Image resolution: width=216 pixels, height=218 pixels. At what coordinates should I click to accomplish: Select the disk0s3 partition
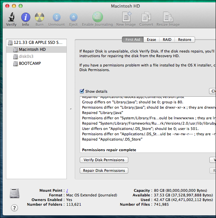click(x=37, y=56)
